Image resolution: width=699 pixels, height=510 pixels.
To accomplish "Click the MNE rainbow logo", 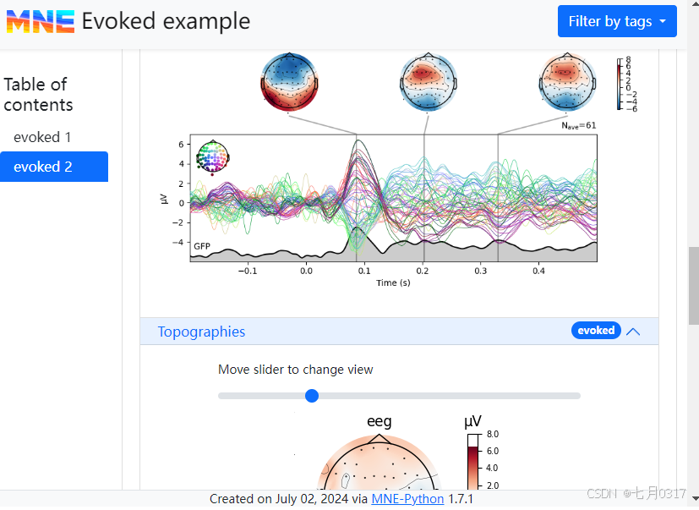I will pyautogui.click(x=40, y=21).
